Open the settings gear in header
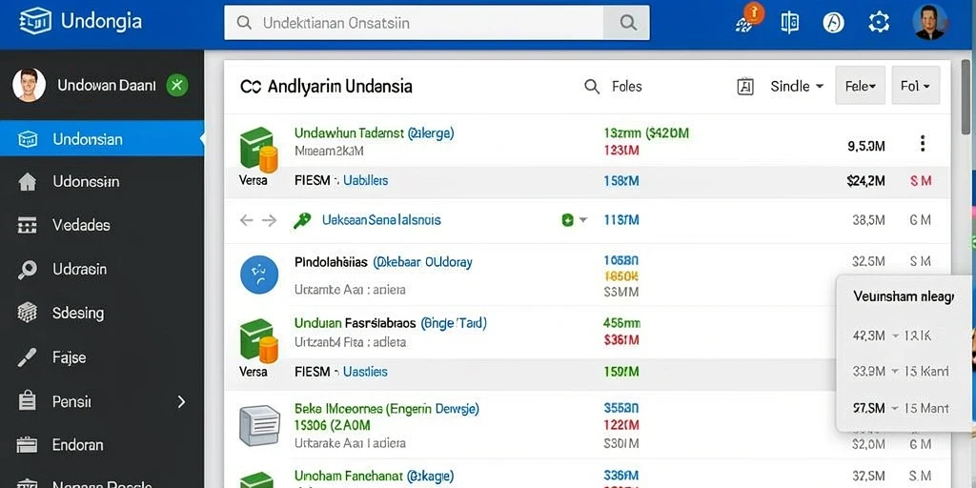This screenshot has height=488, width=976. pyautogui.click(x=879, y=23)
